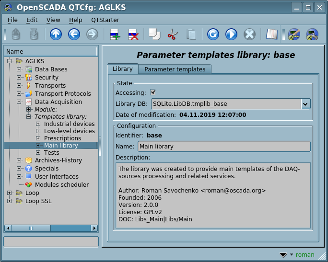
Task: Stop periodic update with the X circle icon
Action: (249, 34)
